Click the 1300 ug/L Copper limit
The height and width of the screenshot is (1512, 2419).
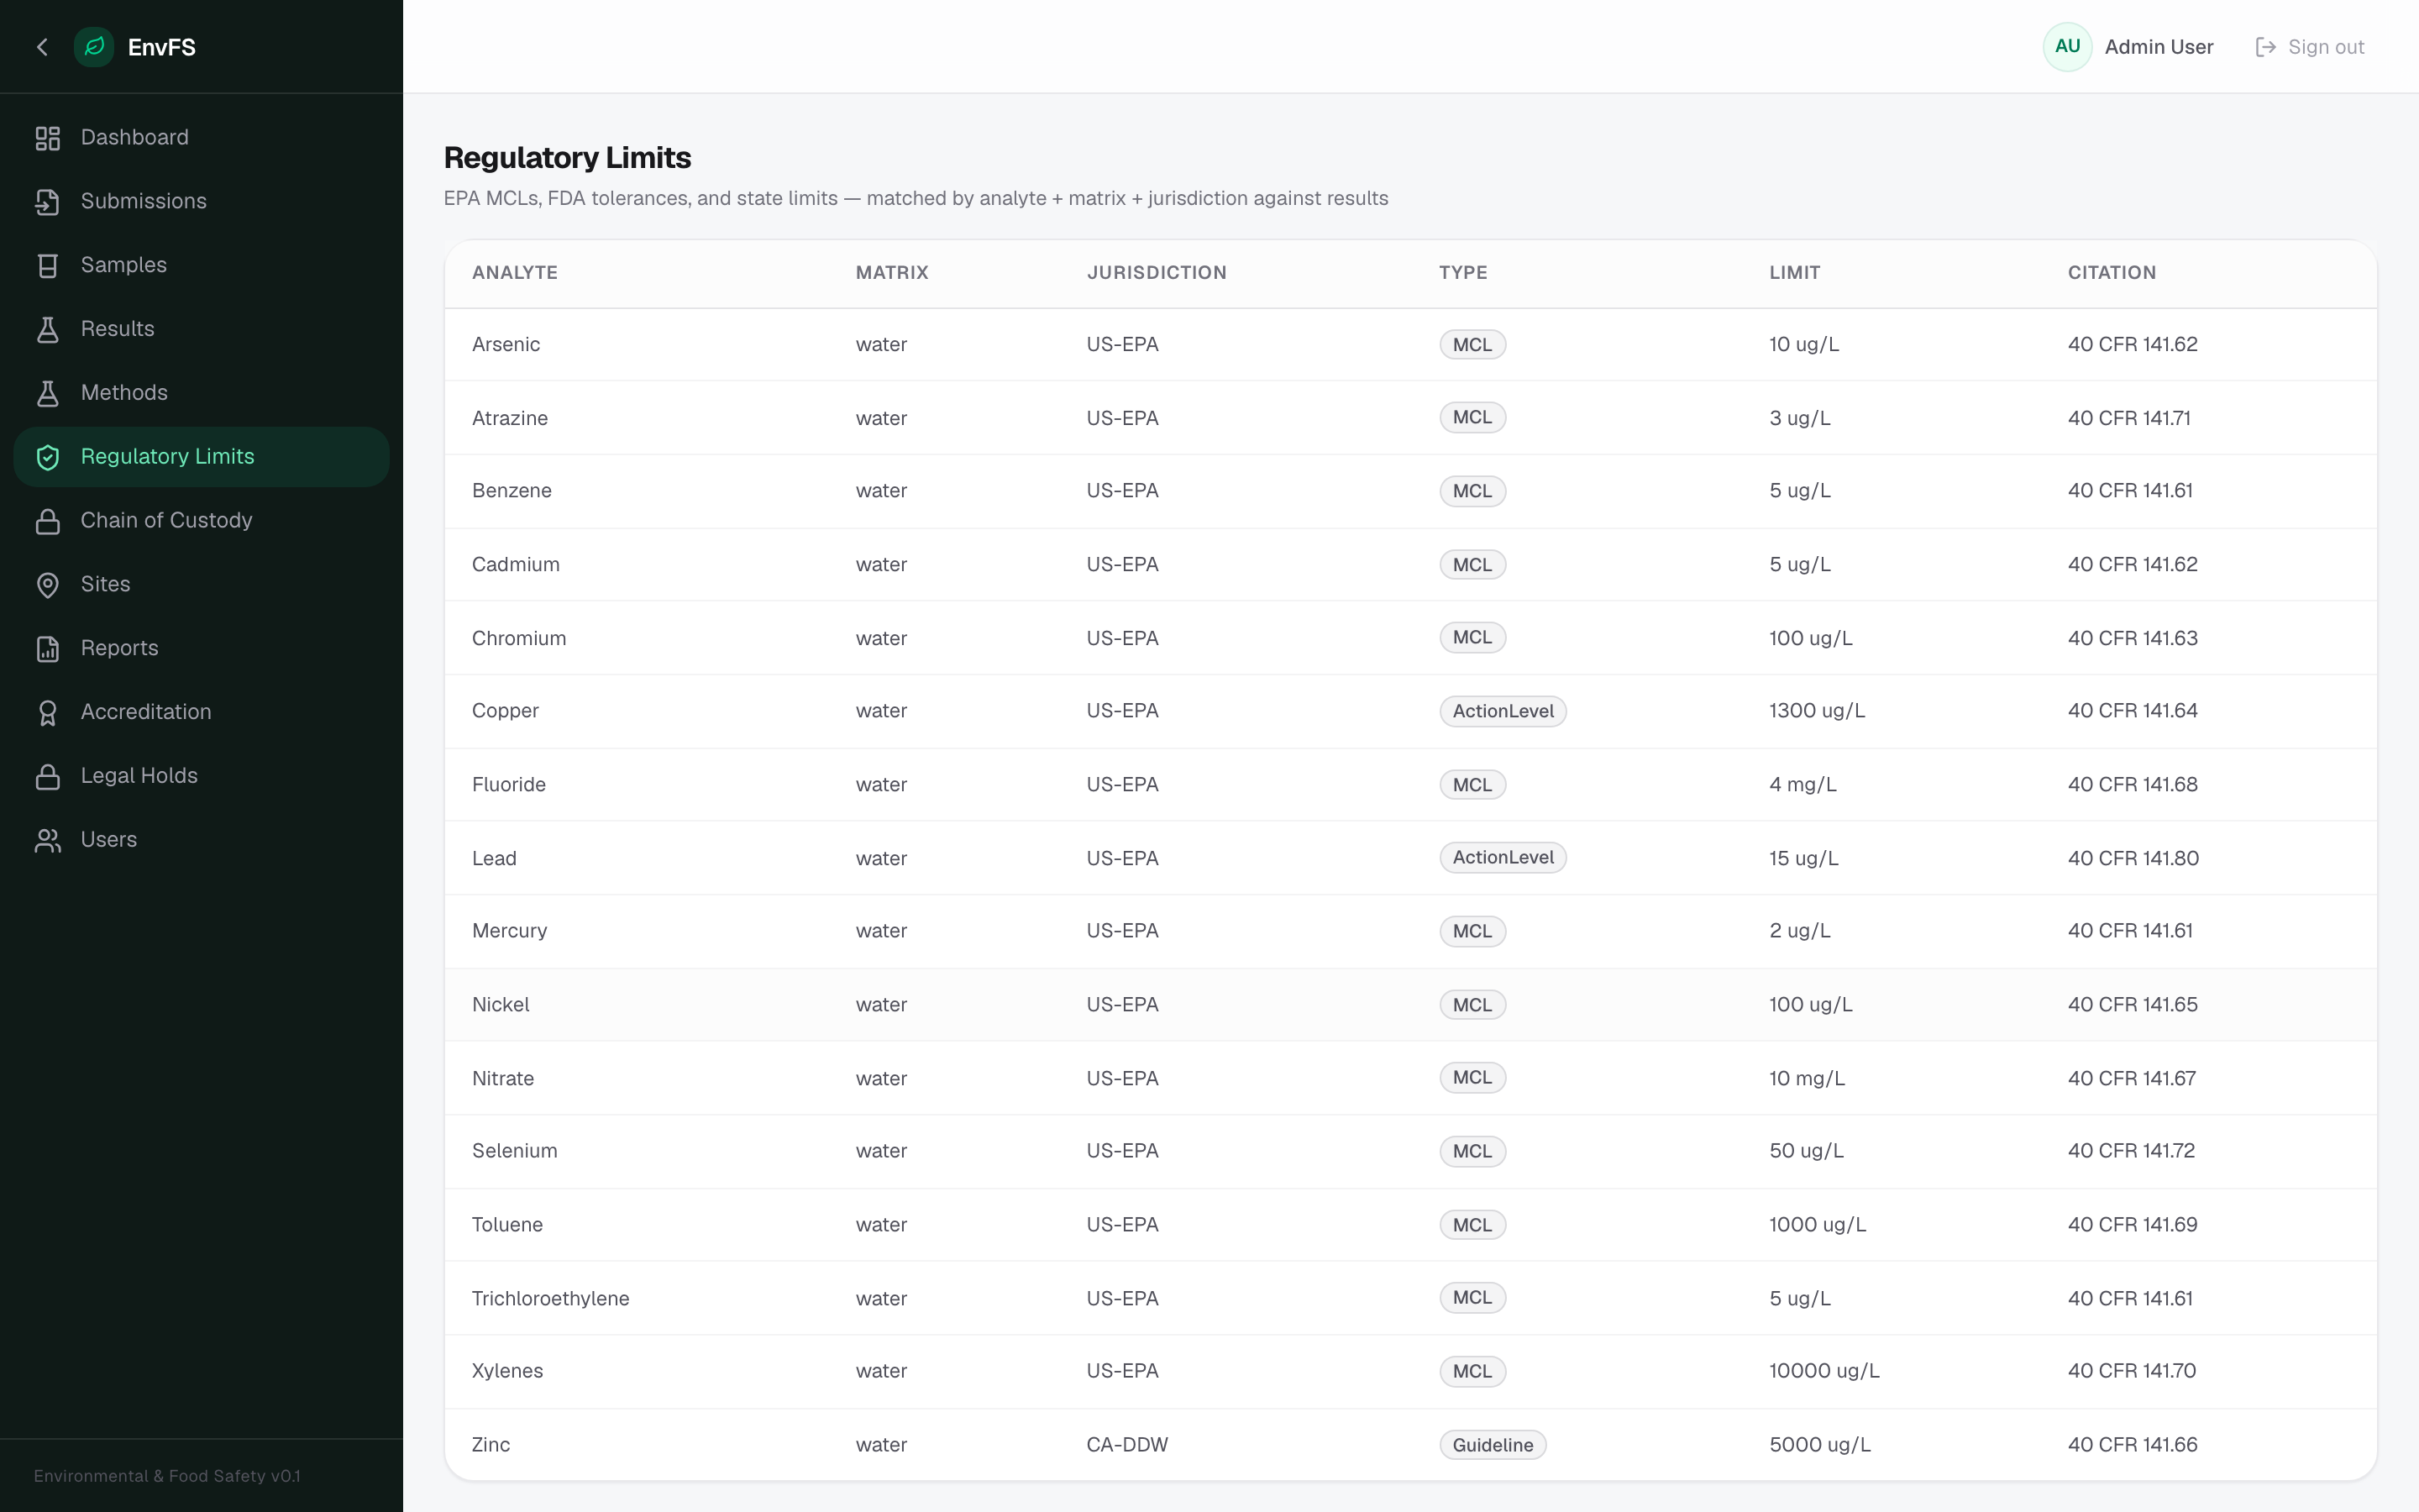coord(1816,711)
